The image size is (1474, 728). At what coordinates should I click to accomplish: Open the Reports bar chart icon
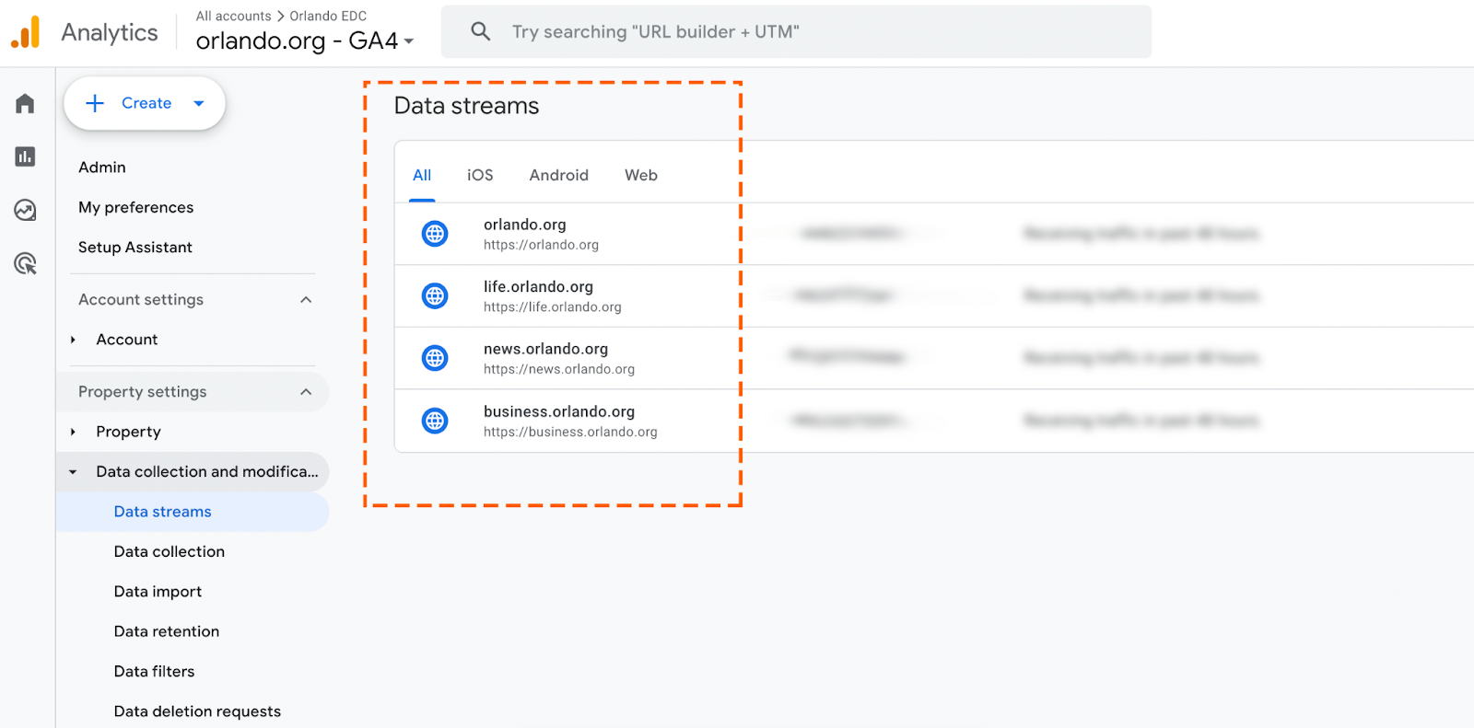coord(25,156)
